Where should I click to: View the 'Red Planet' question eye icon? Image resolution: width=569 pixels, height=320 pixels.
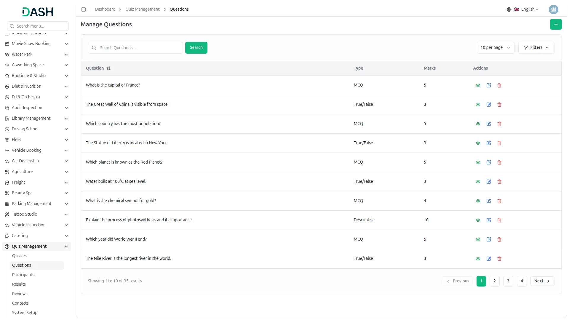(478, 162)
